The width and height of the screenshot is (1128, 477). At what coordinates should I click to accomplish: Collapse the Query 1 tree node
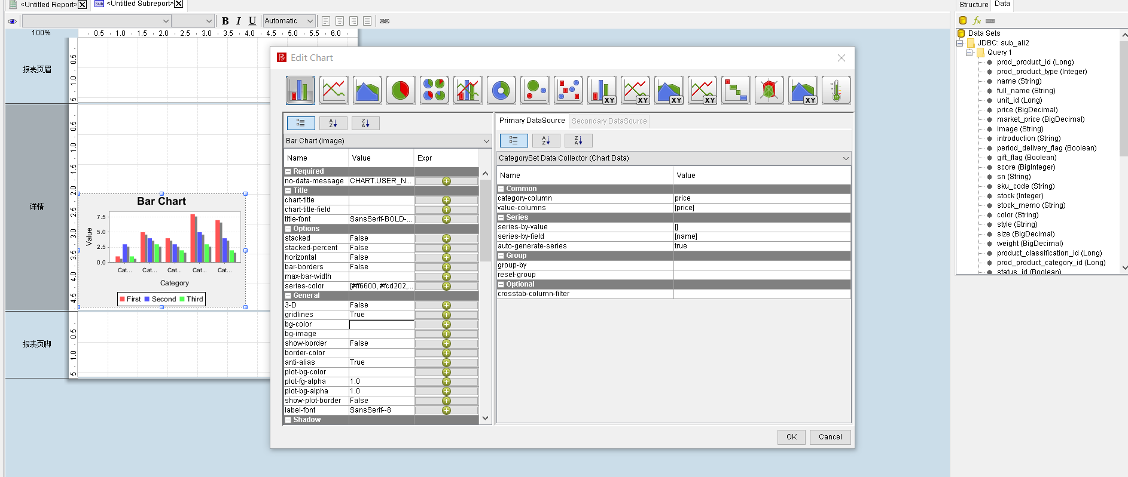coord(970,53)
